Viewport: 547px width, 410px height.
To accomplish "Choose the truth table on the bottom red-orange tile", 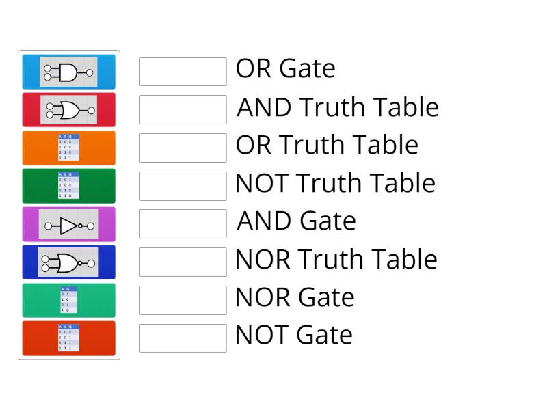I will pyautogui.click(x=68, y=339).
